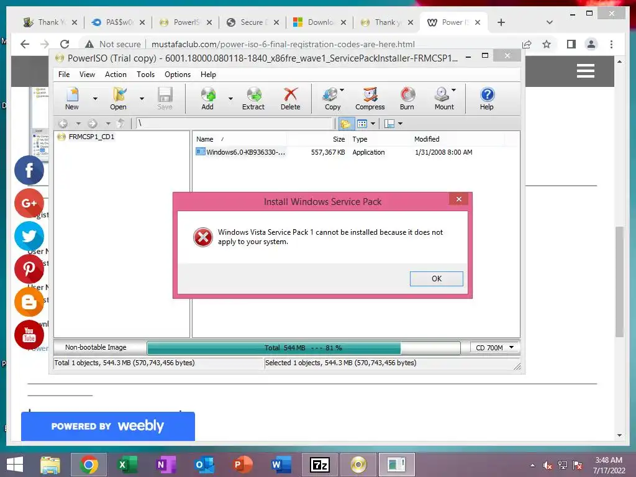
Task: Click the Total 544 MB capacity bar
Action: 304,348
